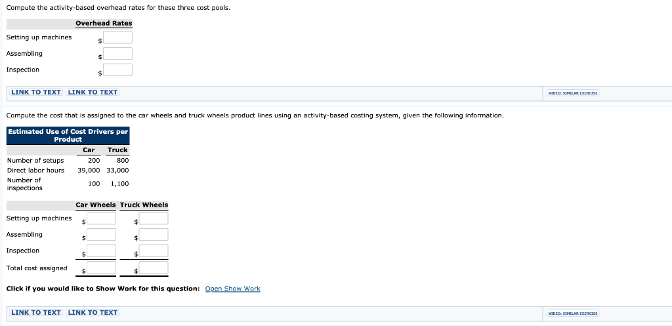
Task: Click Truck Wheels Assembling cost field
Action: [x=154, y=234]
